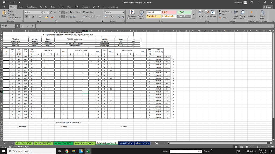Click the Share button
This screenshot has height=154, width=275.
coord(268,7)
